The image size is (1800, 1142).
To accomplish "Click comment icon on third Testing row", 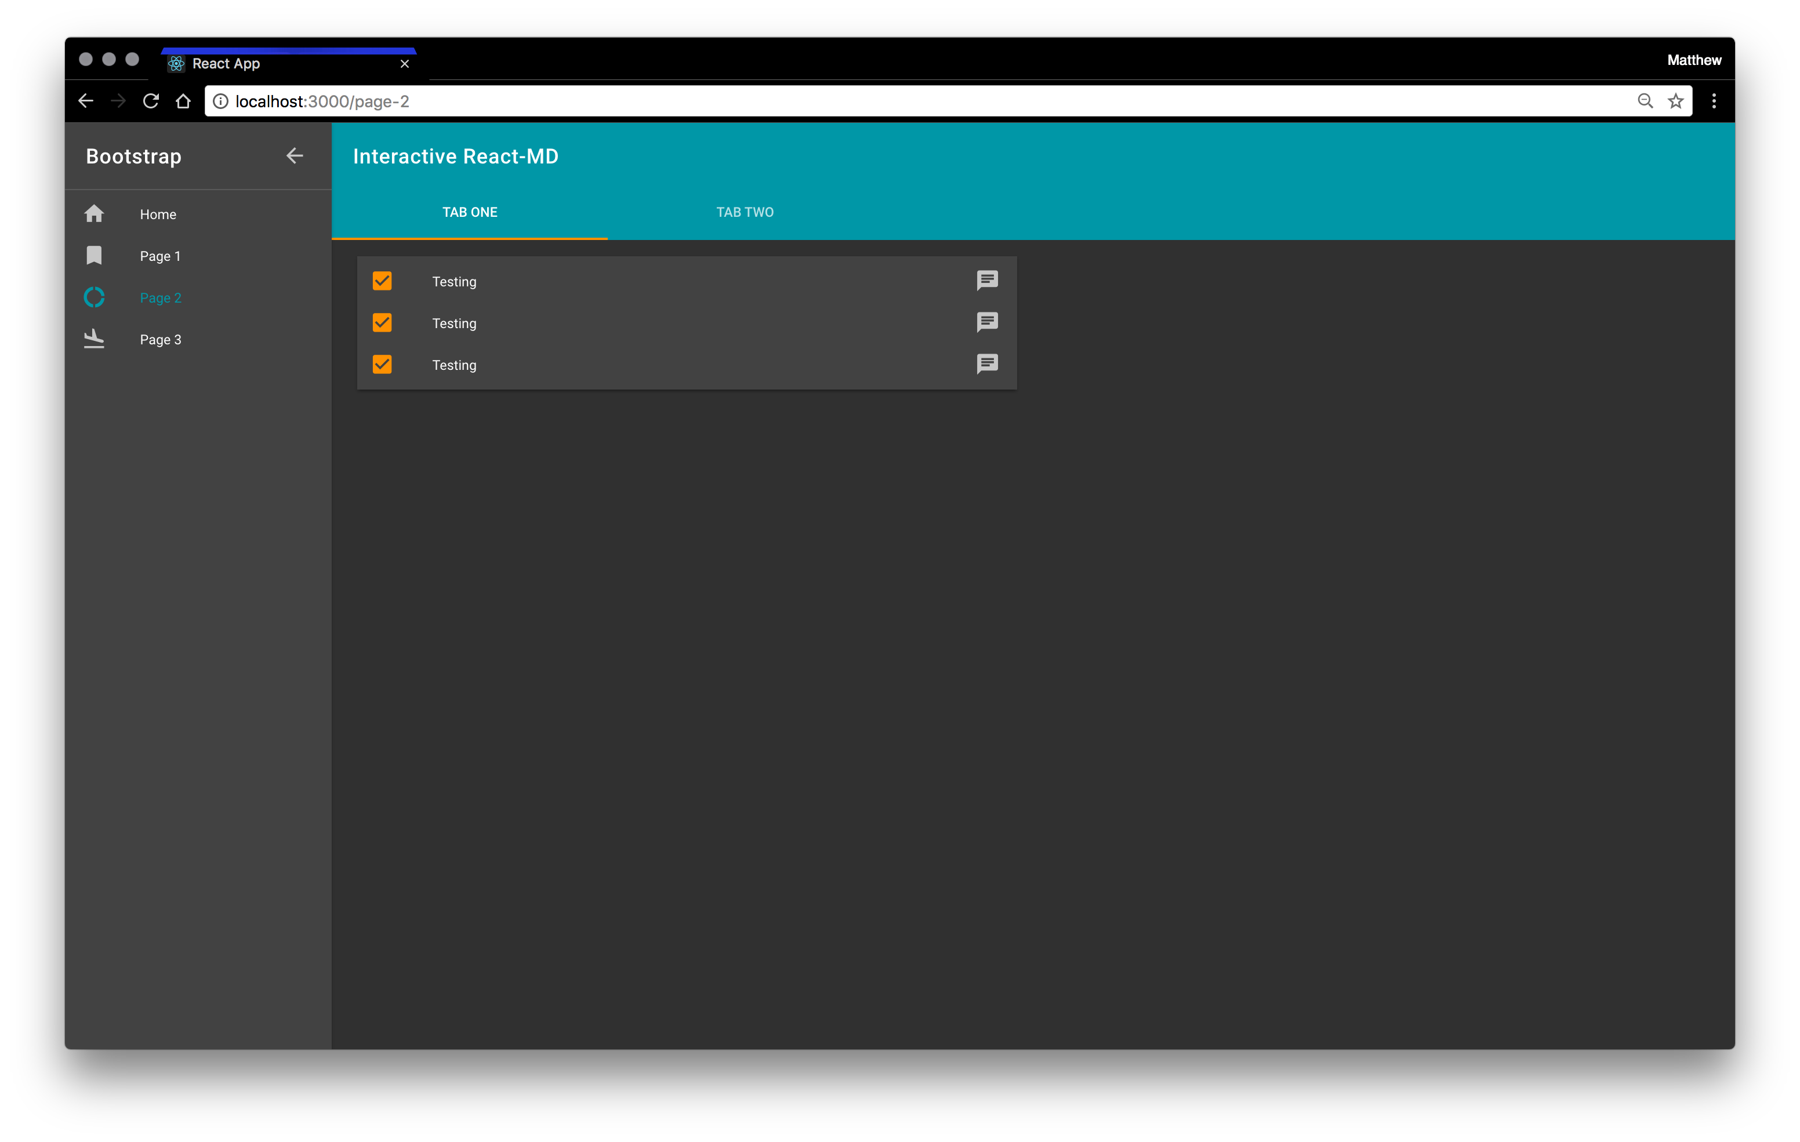I will coord(987,364).
